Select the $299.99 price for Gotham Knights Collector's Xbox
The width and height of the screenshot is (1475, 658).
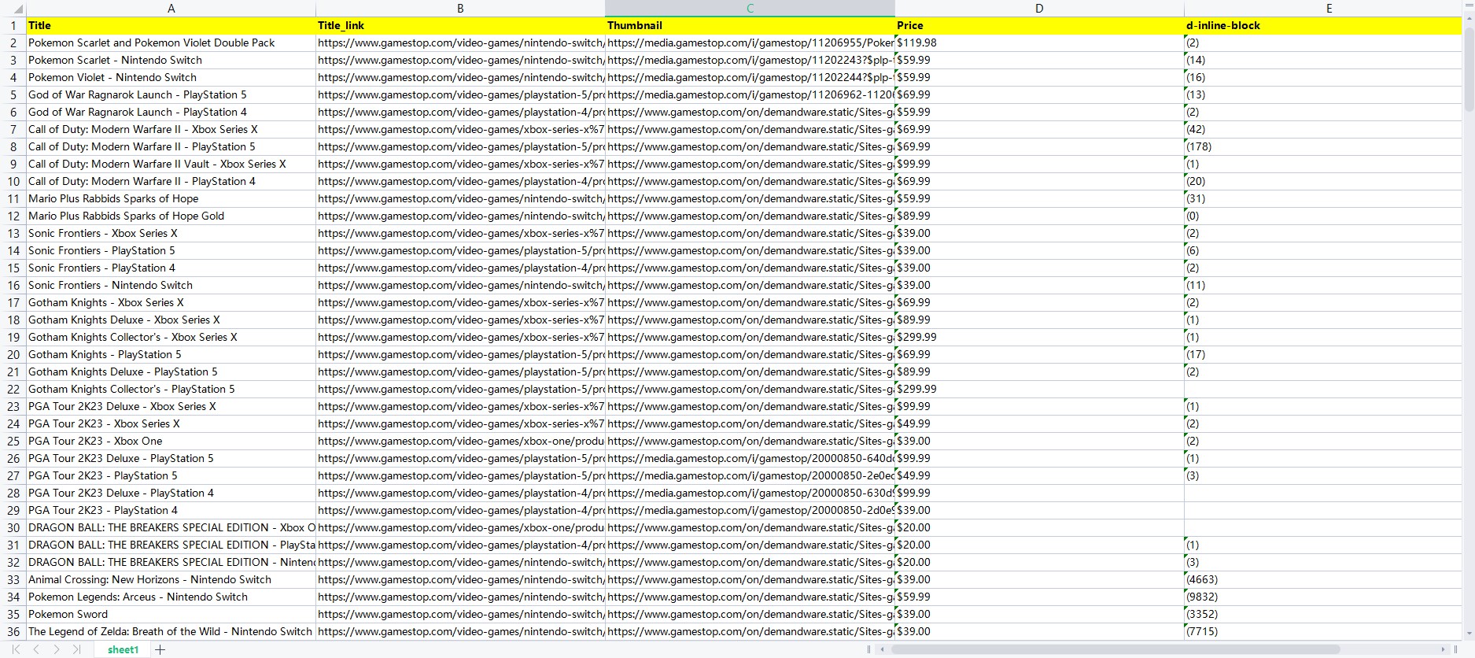[x=1039, y=337]
